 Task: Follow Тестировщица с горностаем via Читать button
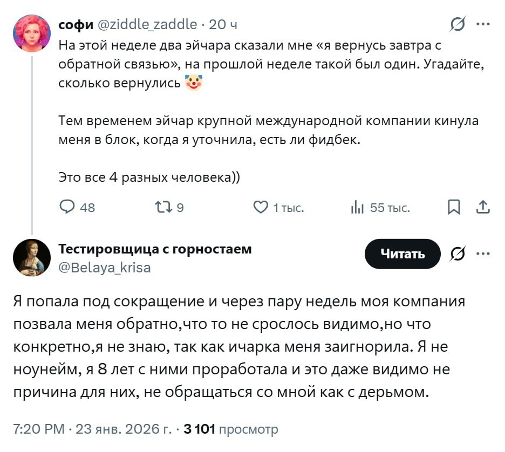point(402,254)
